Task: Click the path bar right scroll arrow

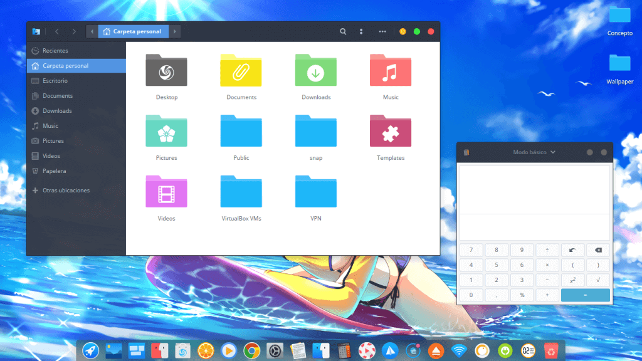Action: coord(175,31)
